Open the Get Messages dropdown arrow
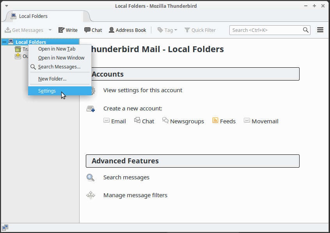 click(x=50, y=30)
